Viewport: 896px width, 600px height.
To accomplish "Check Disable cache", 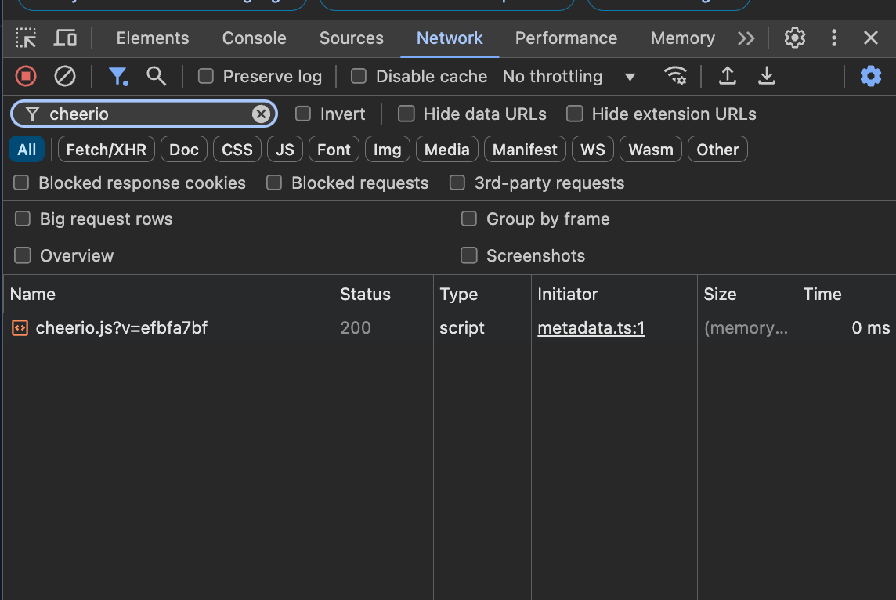I will (x=359, y=76).
